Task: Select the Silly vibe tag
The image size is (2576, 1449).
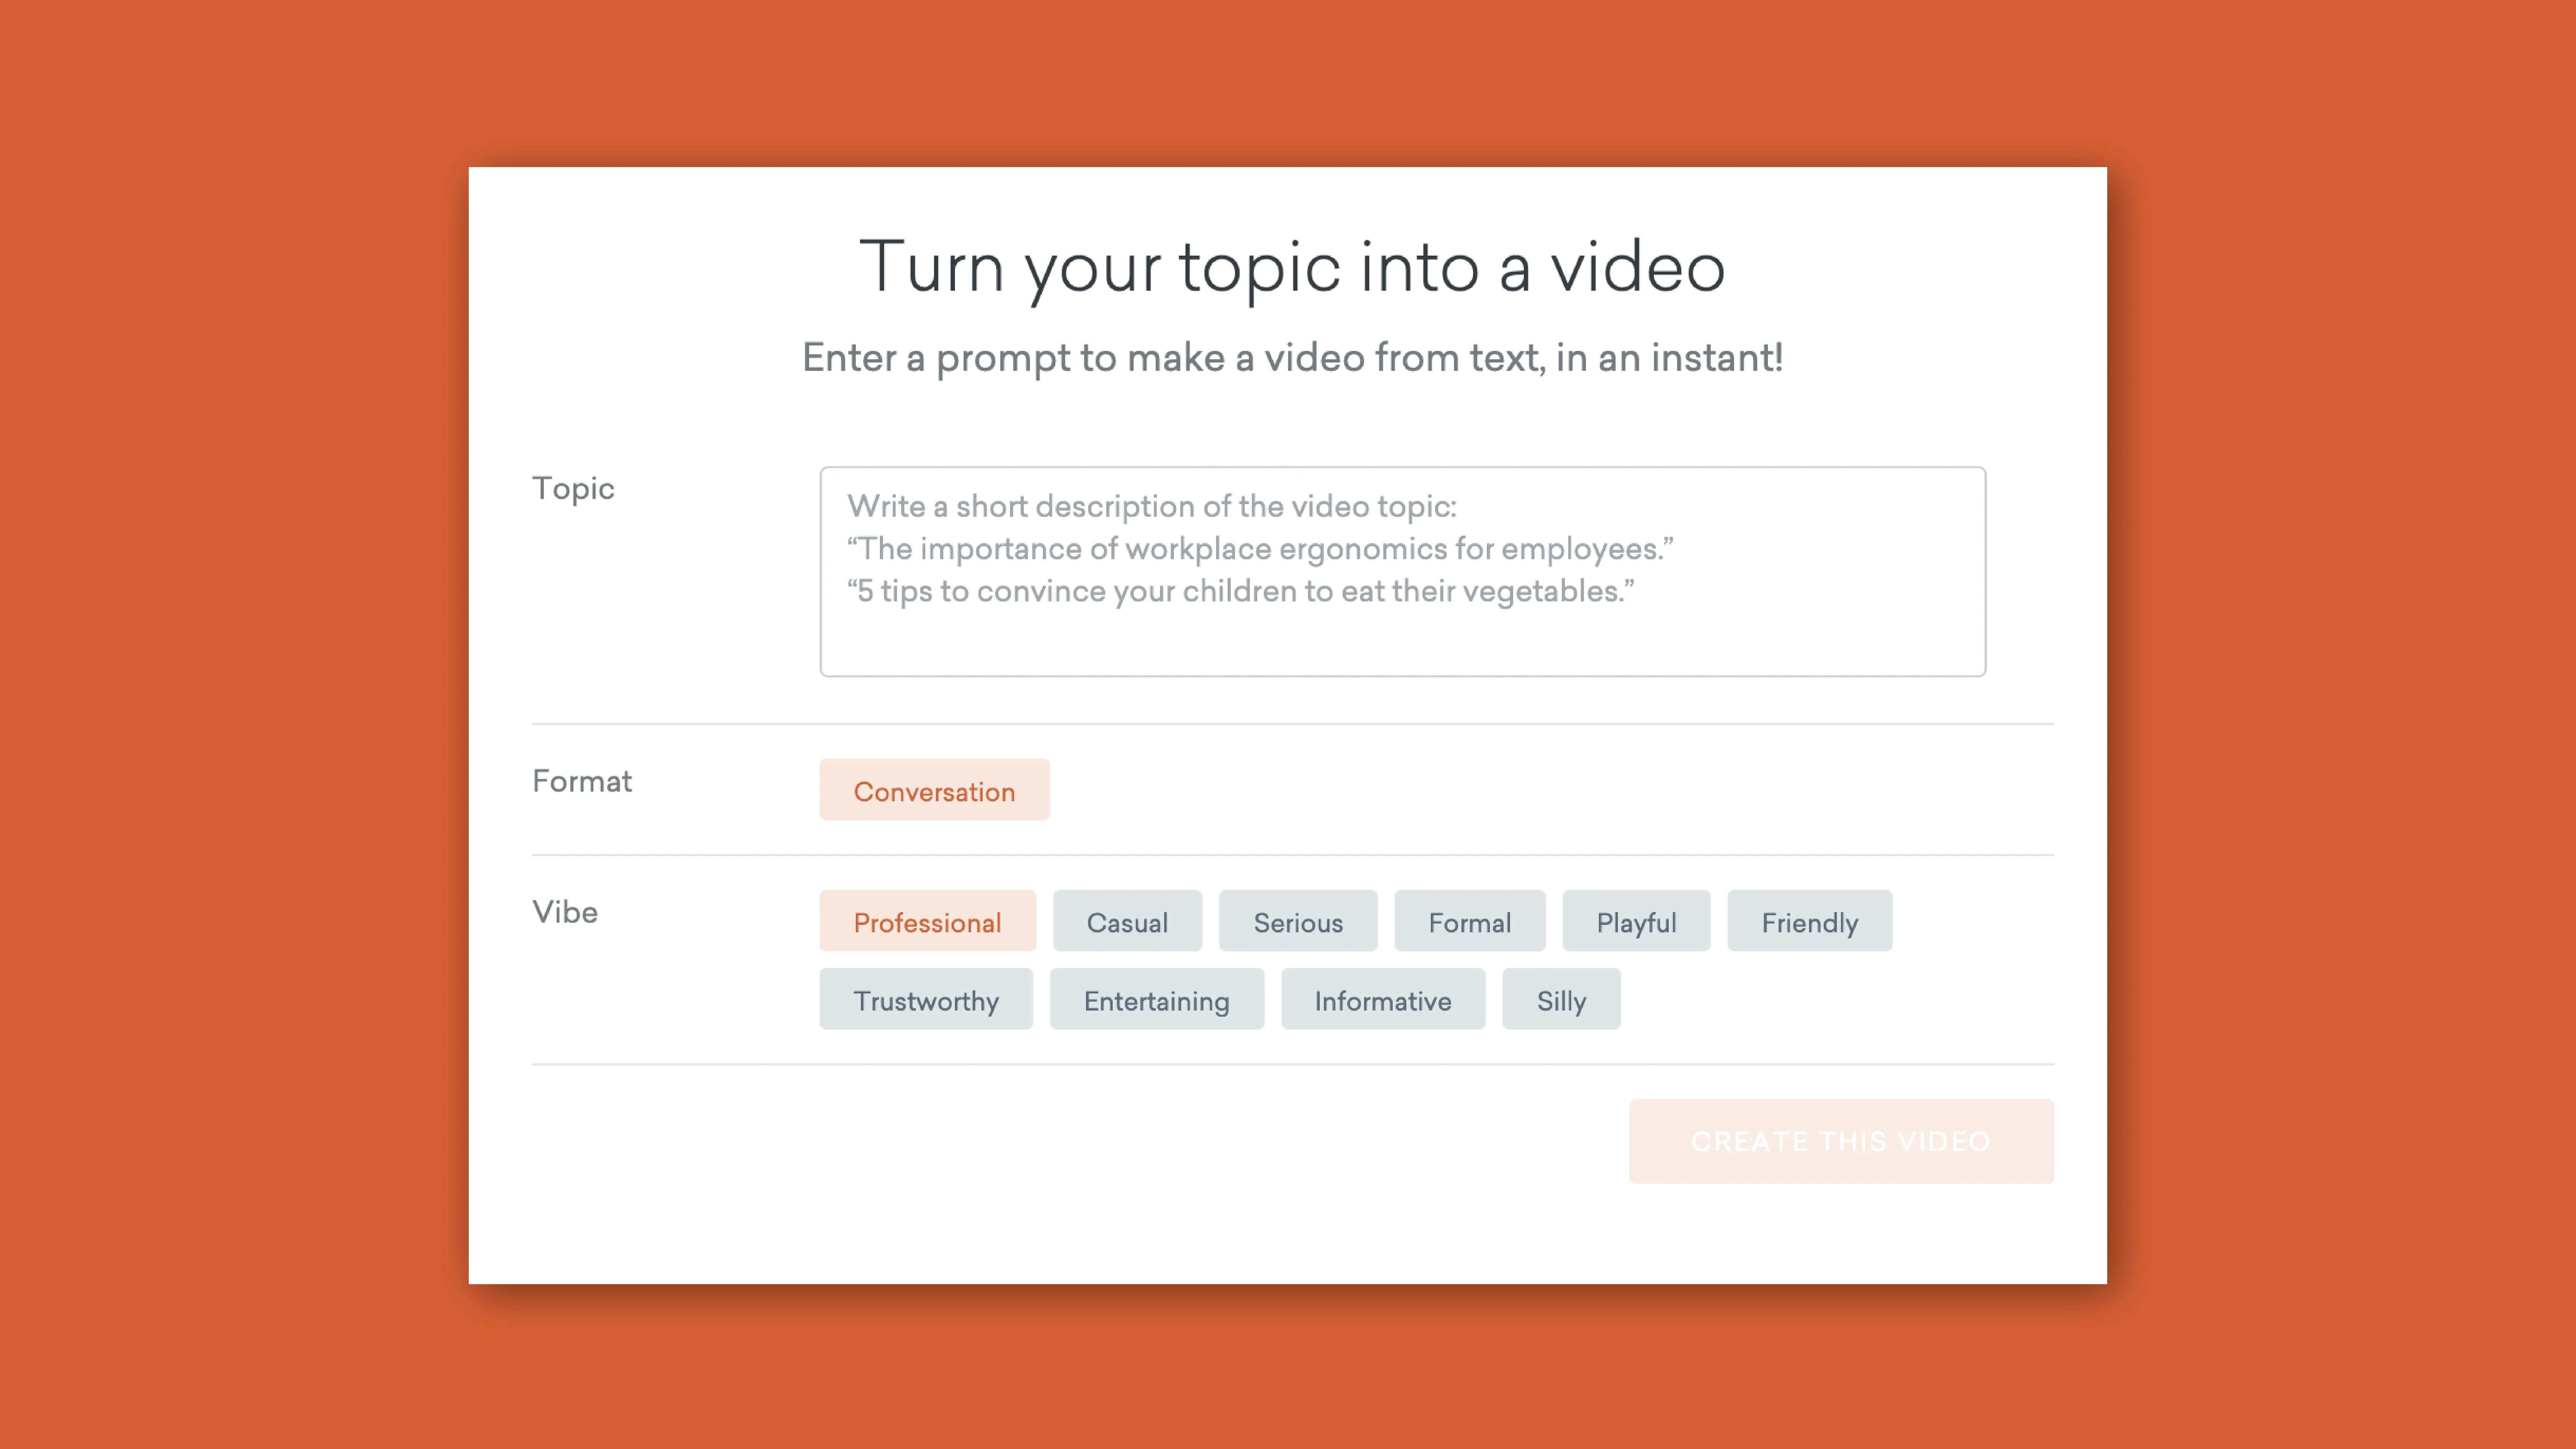Action: (1561, 1000)
